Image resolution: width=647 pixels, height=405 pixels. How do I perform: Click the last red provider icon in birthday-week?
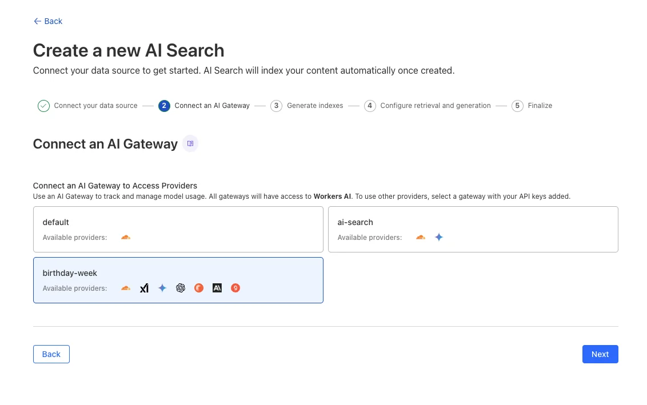point(235,288)
